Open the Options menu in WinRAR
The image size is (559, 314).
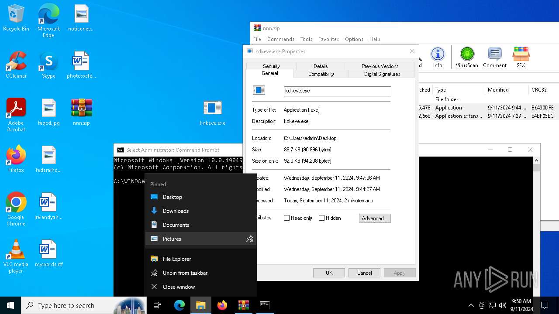coord(354,39)
